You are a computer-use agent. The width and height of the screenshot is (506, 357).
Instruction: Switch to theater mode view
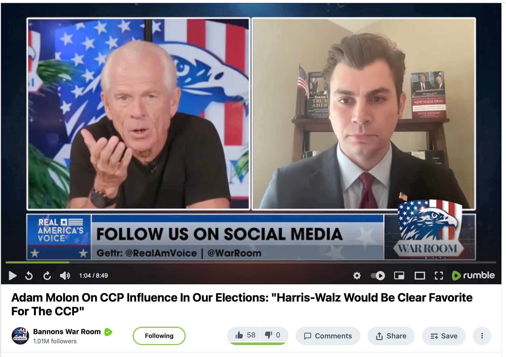[420, 276]
